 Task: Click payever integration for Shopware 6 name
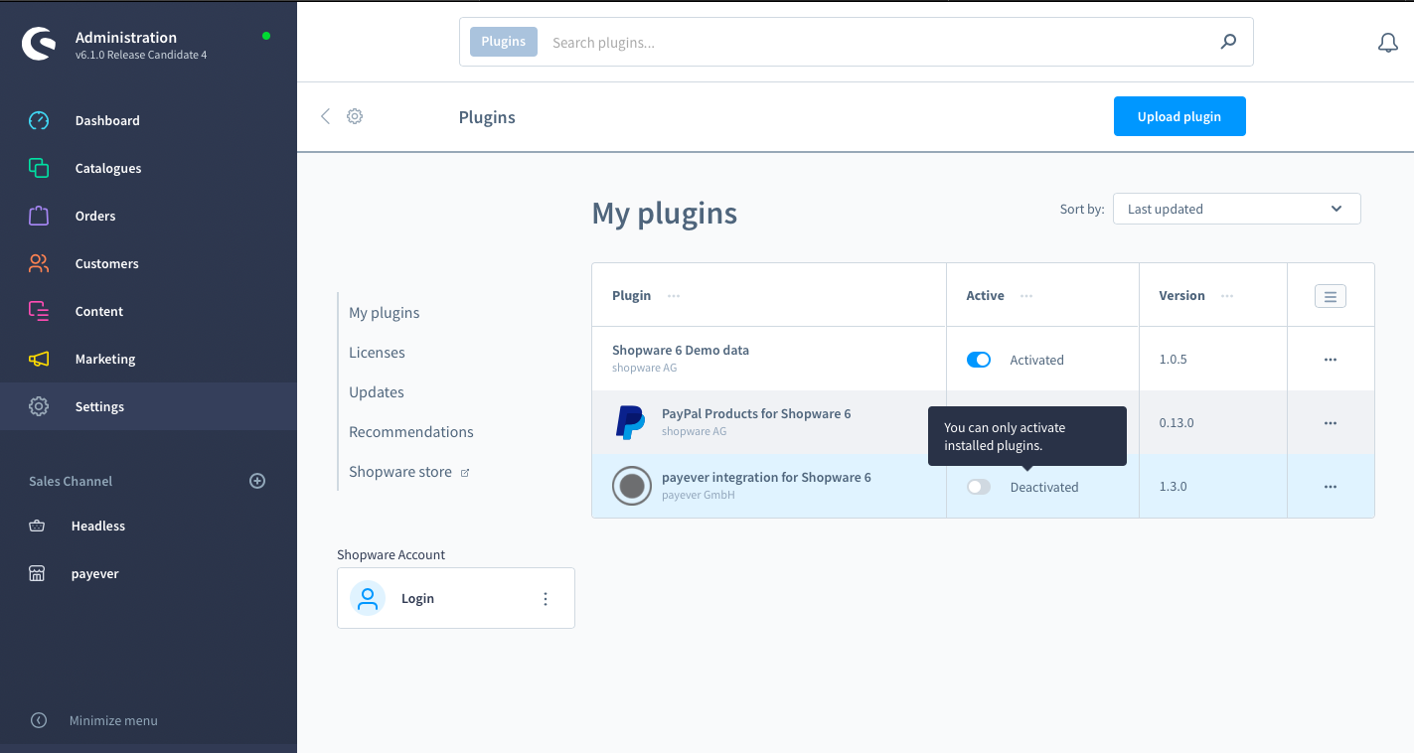click(x=766, y=478)
